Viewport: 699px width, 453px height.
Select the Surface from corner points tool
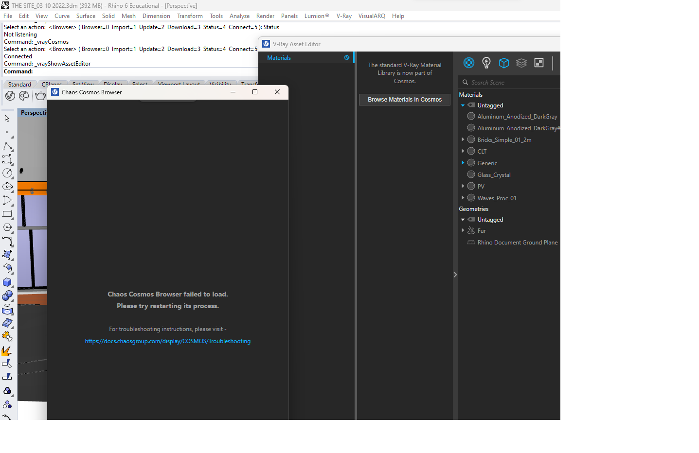(x=7, y=255)
